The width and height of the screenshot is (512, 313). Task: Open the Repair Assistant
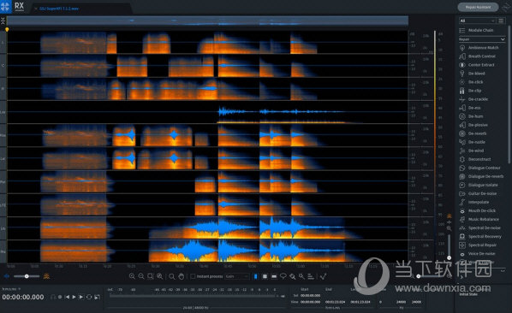pyautogui.click(x=478, y=7)
